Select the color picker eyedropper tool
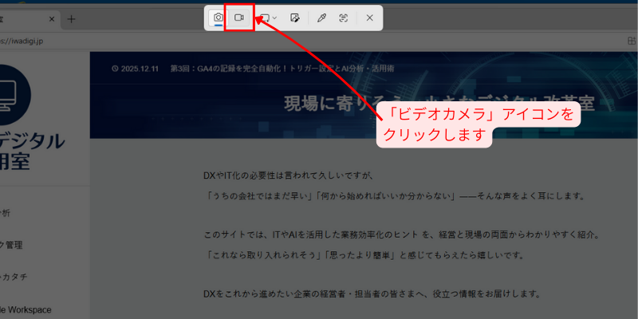 click(x=321, y=18)
